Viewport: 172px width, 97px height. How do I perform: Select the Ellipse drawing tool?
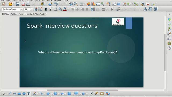pyautogui.click(x=24, y=93)
